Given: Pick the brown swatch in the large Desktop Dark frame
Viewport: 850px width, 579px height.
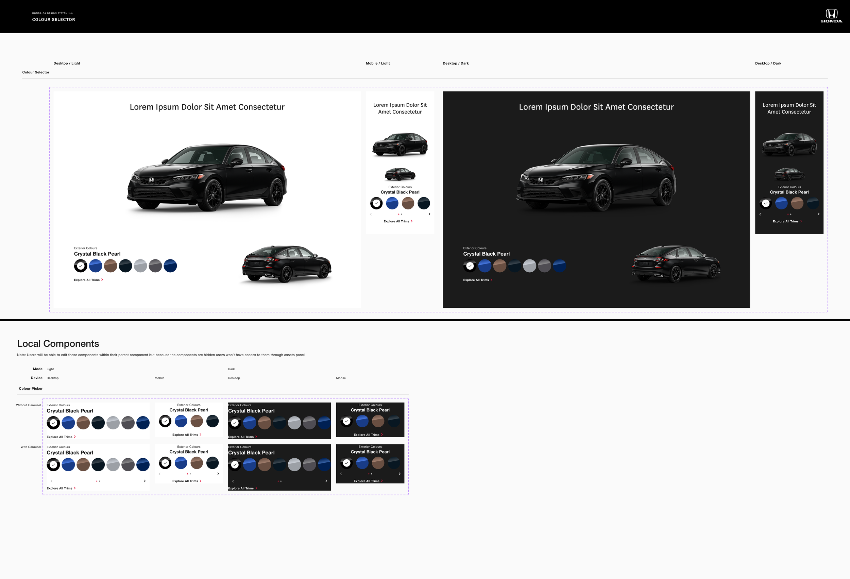Looking at the screenshot, I should [x=500, y=266].
